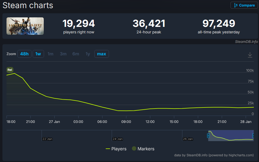This screenshot has height=162, width=259.
Task: Click the 26 Jan navigator label
Action: pyautogui.click(x=188, y=139)
